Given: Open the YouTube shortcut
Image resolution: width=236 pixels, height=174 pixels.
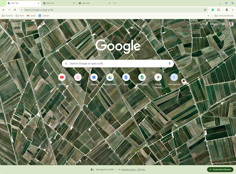Looking at the screenshot, I should (x=62, y=77).
